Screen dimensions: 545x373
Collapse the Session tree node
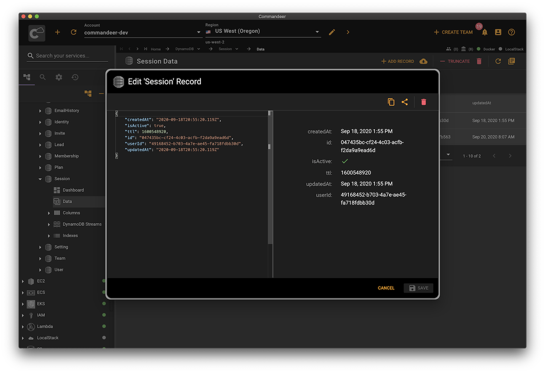(40, 179)
